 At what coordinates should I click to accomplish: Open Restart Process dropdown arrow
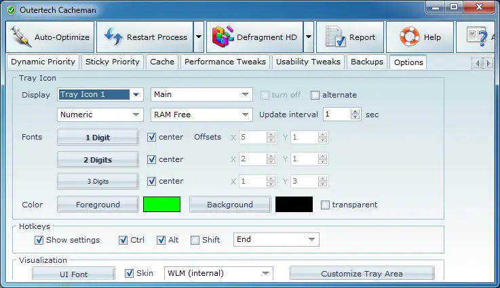pos(199,37)
